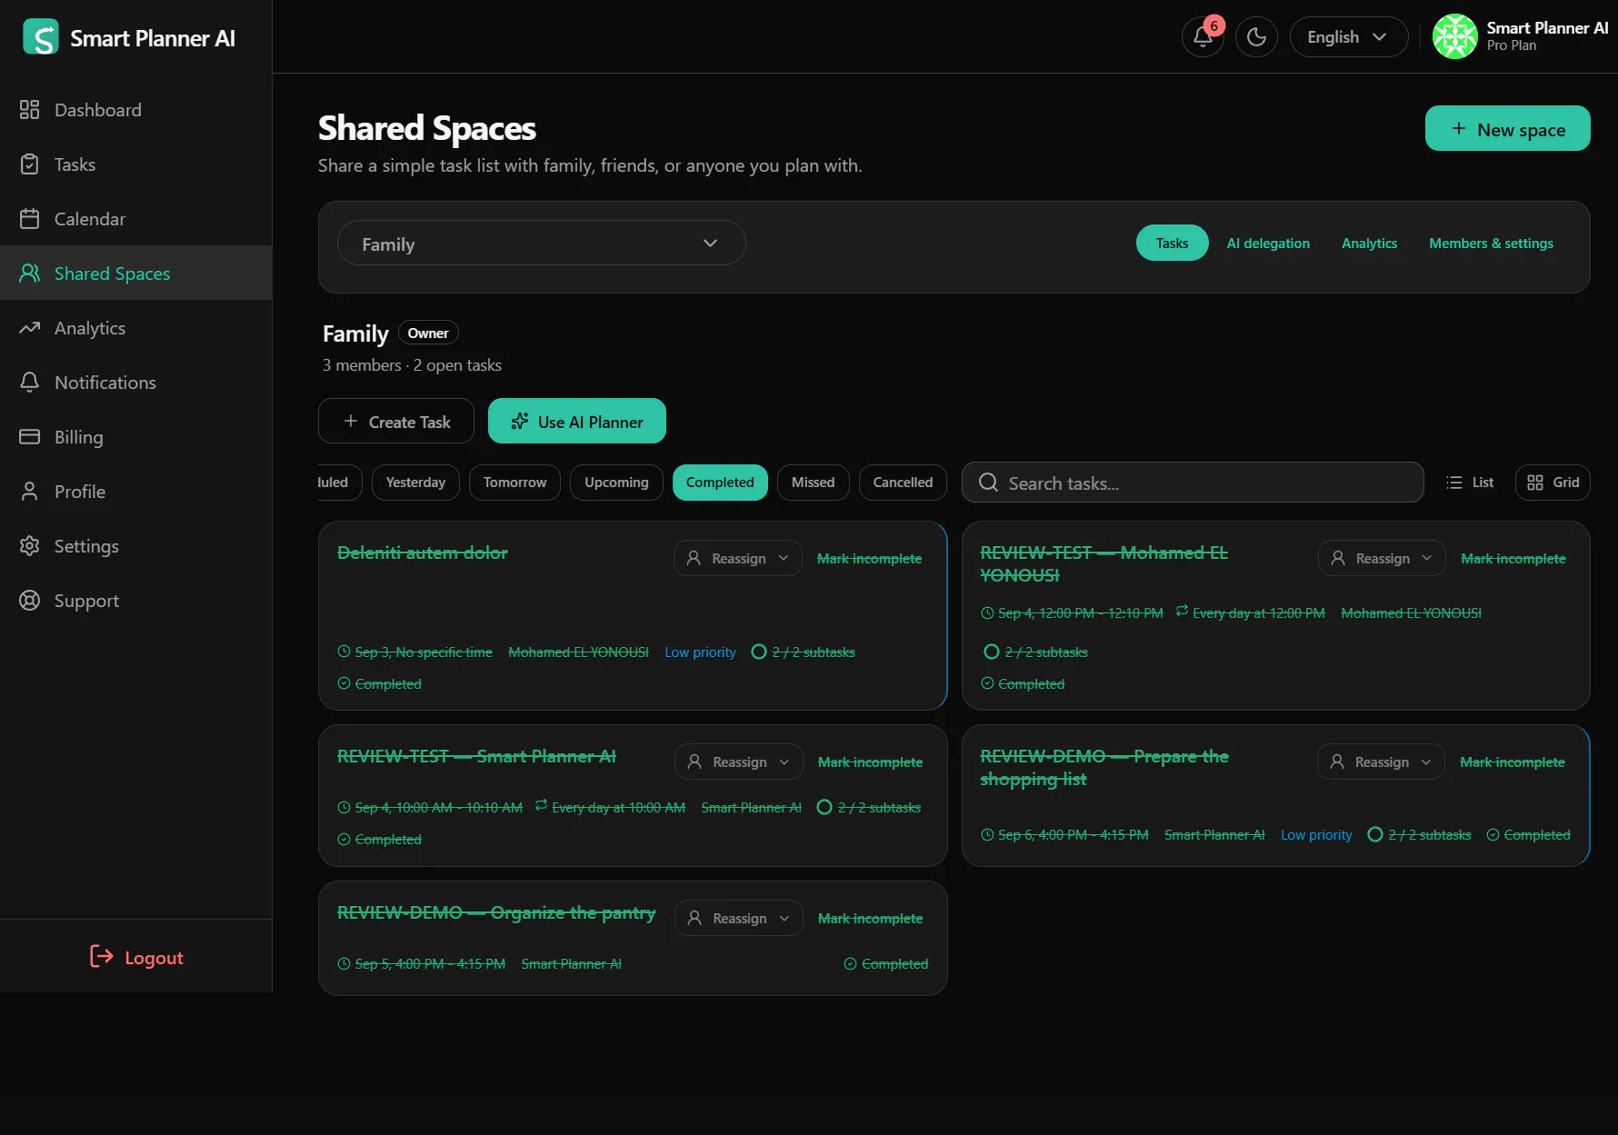The height and width of the screenshot is (1135, 1618).
Task: Open Reassign for REVIEW-TEST Mohamed EL YONOUSI
Action: click(1382, 558)
